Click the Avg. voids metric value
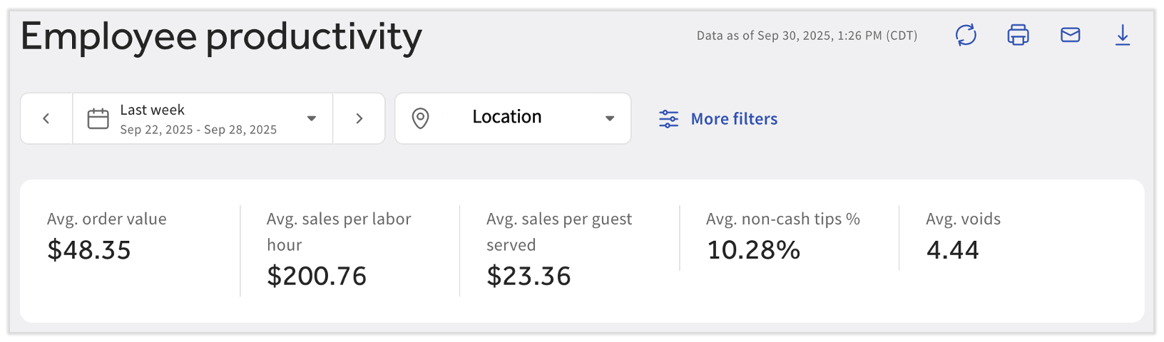The width and height of the screenshot is (1164, 342). pyautogui.click(x=953, y=250)
